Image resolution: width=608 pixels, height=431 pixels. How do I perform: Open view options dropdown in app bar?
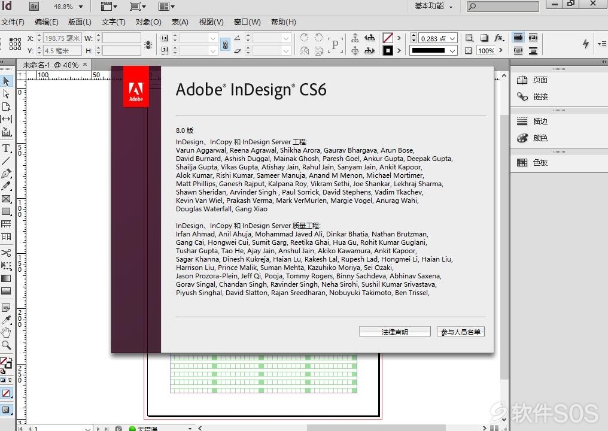click(x=109, y=6)
